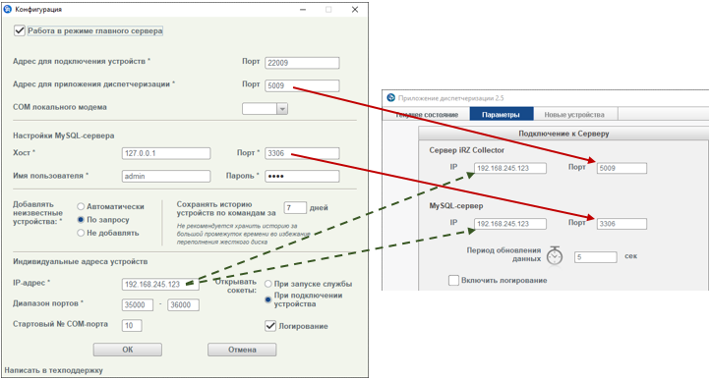The image size is (711, 379).
Task: Switch to the Новые устройства tab
Action: click(574, 115)
